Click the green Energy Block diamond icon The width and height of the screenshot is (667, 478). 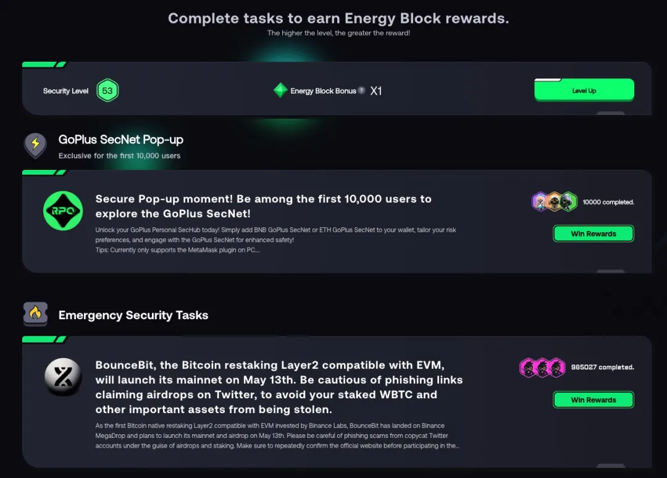coord(280,91)
